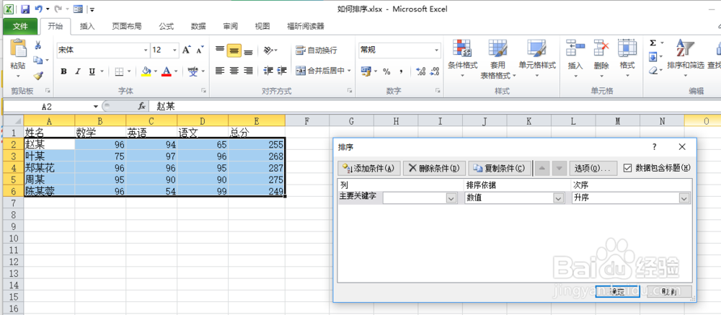This screenshot has height=315, width=721.
Task: Click the text orientation icon
Action: (x=268, y=50)
